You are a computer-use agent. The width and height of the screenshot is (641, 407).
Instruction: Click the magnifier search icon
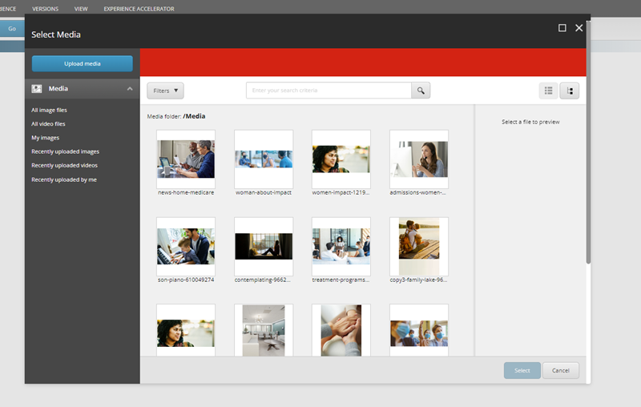pos(421,91)
